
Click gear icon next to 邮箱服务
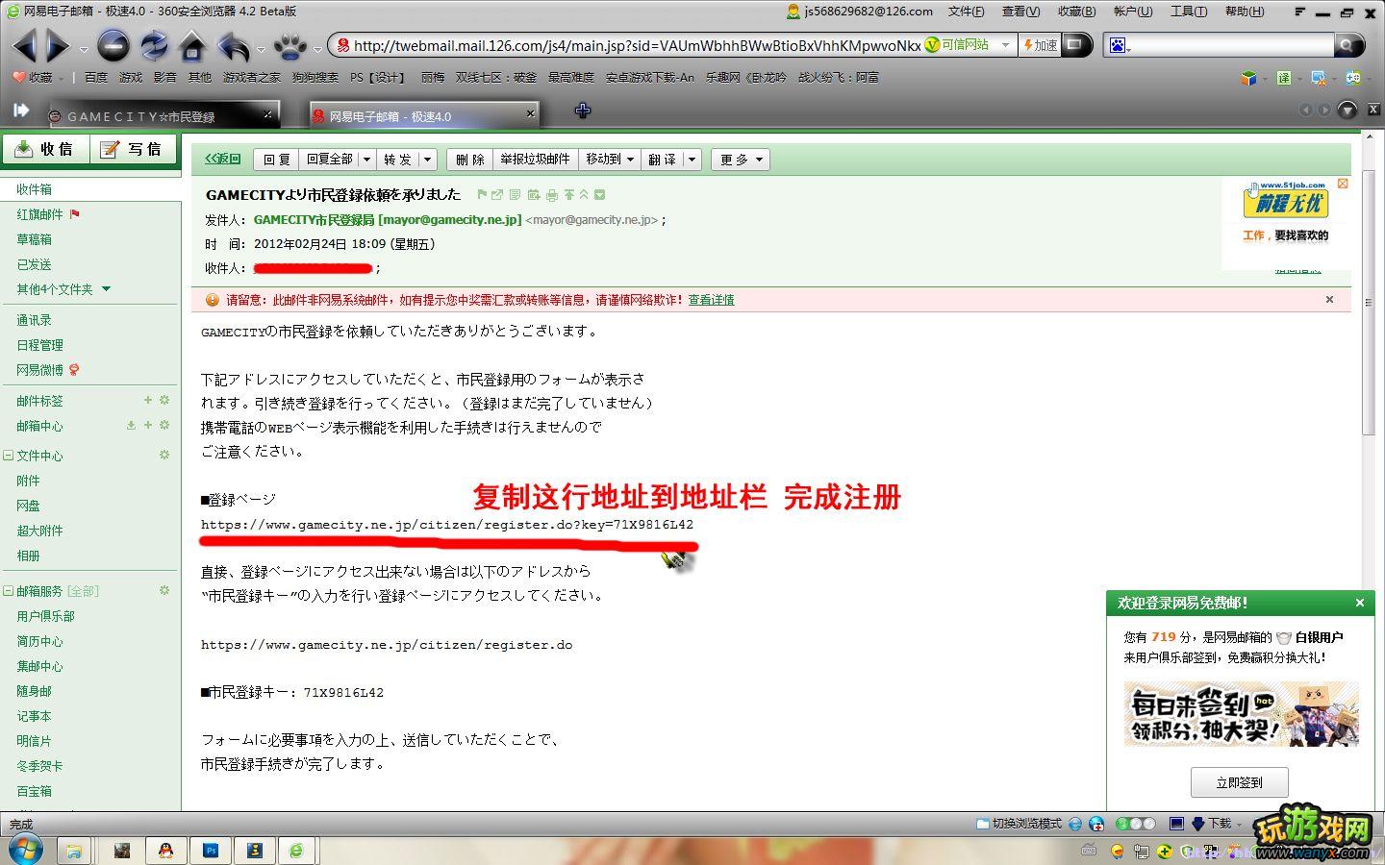164,590
